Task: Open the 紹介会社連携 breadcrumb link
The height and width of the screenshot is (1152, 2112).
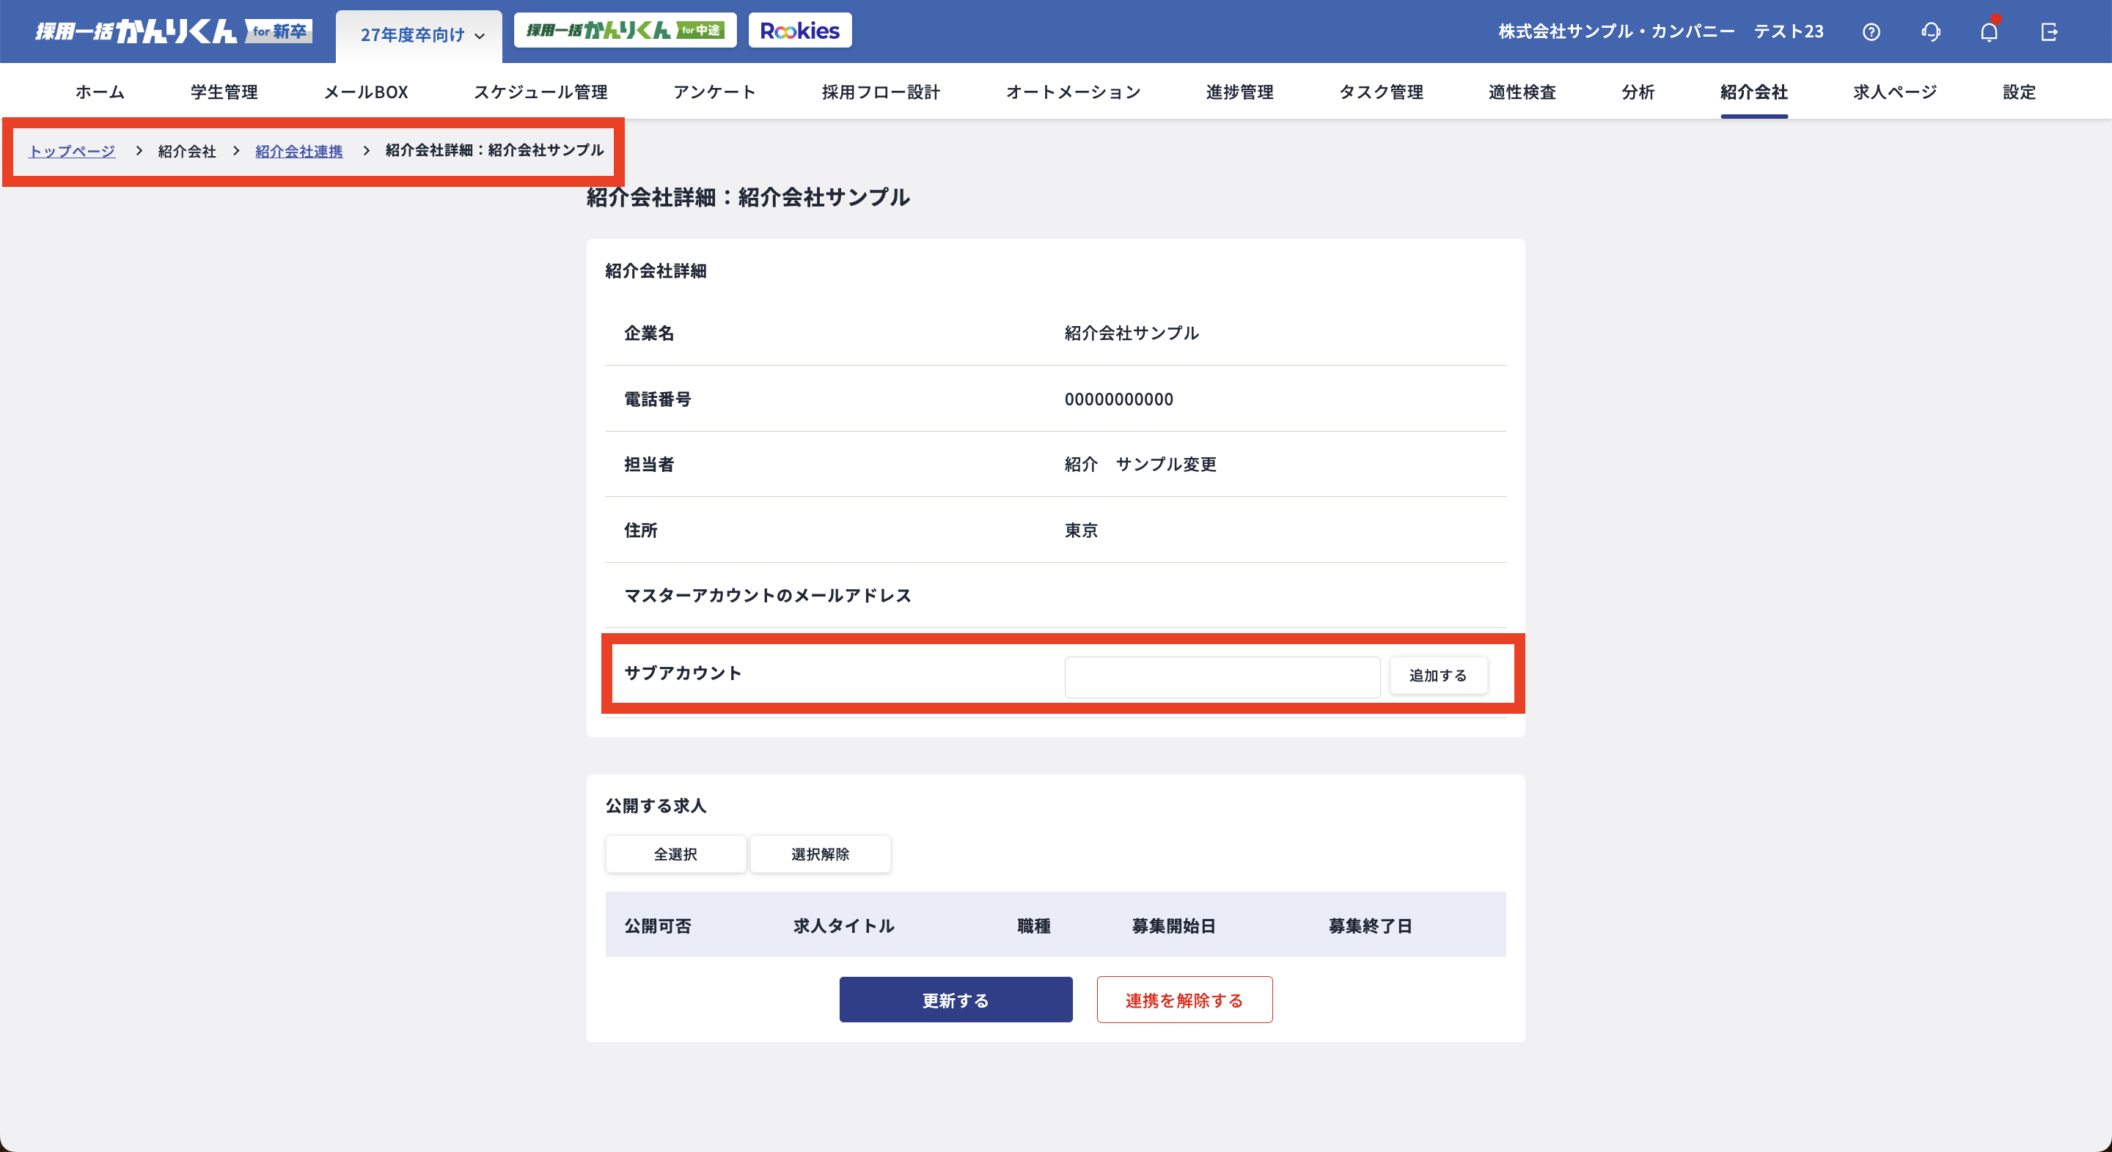Action: [298, 151]
